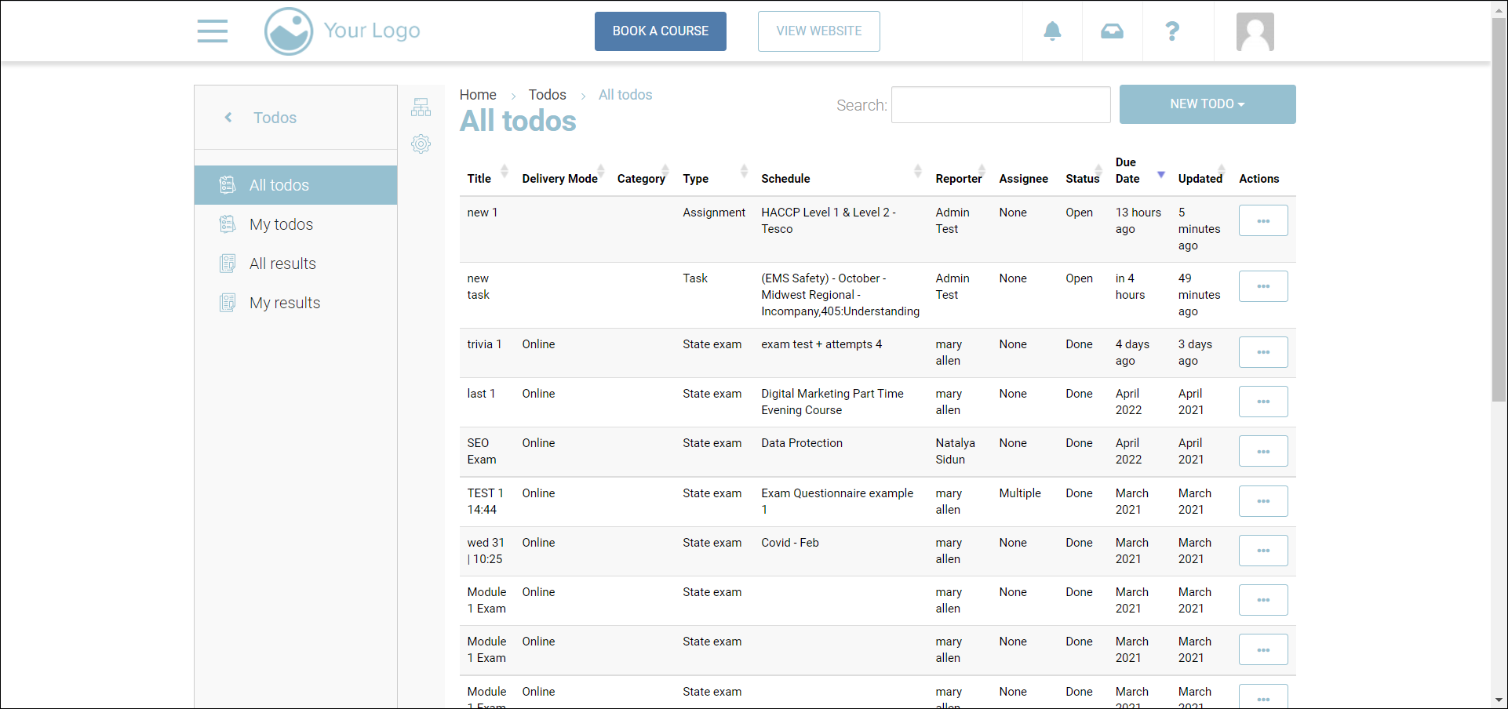1508x709 pixels.
Task: Open the hamburger main menu
Action: click(x=212, y=31)
